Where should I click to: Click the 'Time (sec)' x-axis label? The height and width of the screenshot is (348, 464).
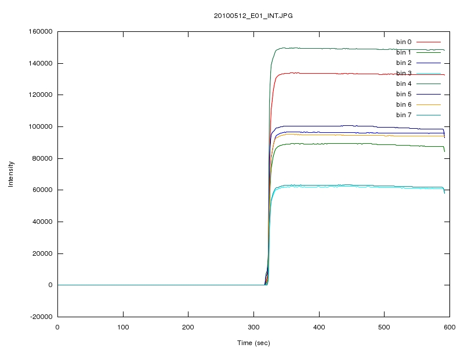[253, 343]
